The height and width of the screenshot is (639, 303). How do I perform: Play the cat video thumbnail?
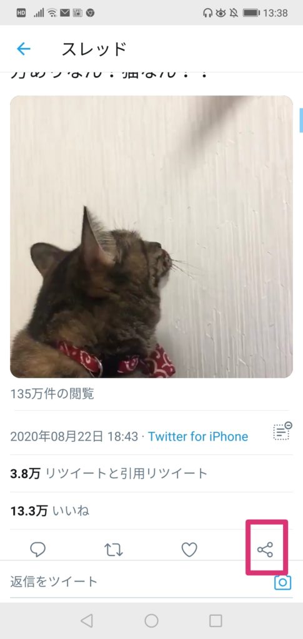click(x=151, y=237)
